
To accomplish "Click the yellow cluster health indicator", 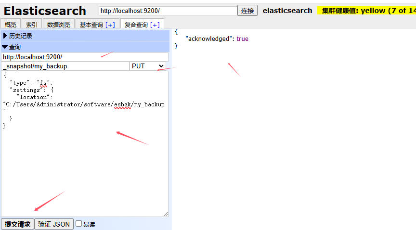I will pos(366,11).
